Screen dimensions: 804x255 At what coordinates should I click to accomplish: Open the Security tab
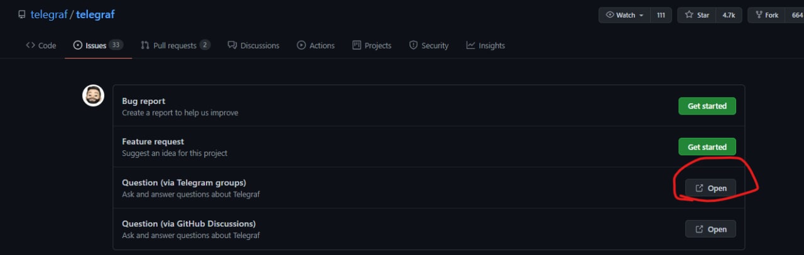click(x=428, y=45)
